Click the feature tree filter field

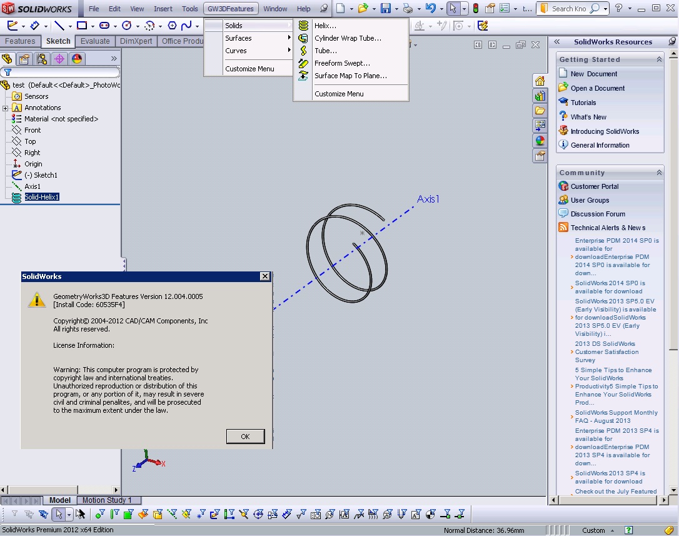click(x=61, y=72)
